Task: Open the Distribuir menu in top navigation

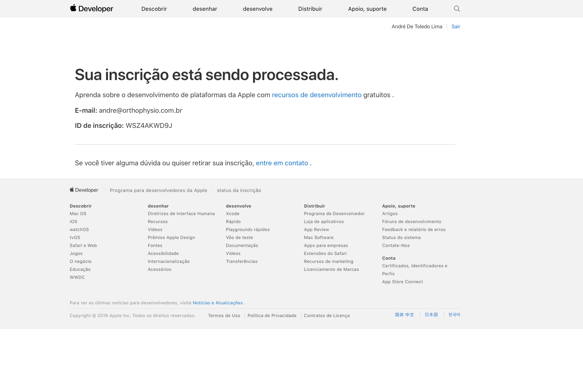Action: [x=310, y=9]
